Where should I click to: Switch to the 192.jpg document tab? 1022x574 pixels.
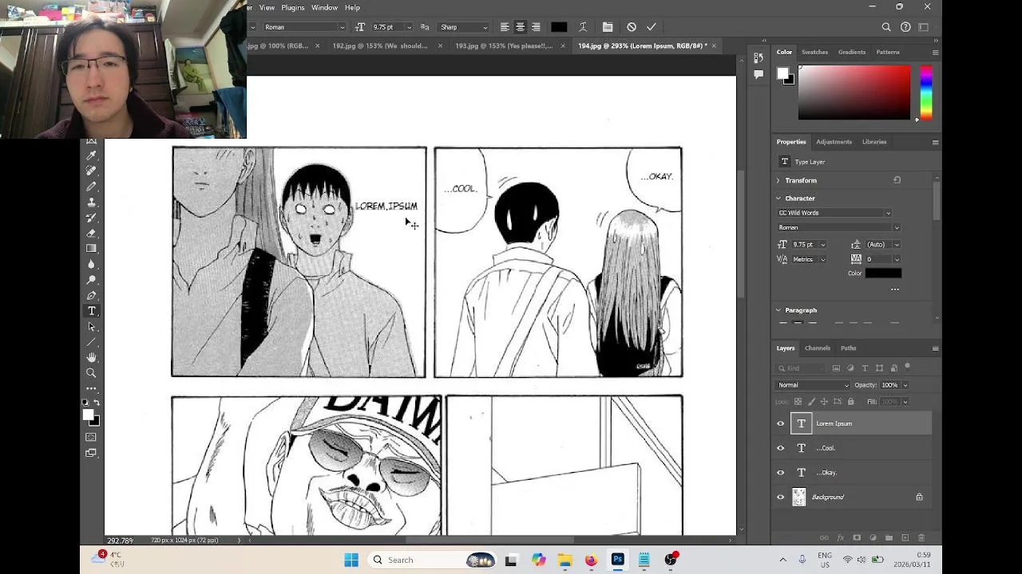coord(380,46)
